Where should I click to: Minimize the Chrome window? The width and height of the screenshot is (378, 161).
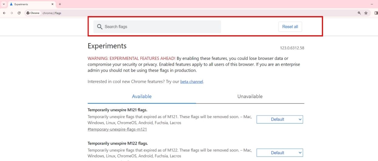pyautogui.click(x=372, y=4)
